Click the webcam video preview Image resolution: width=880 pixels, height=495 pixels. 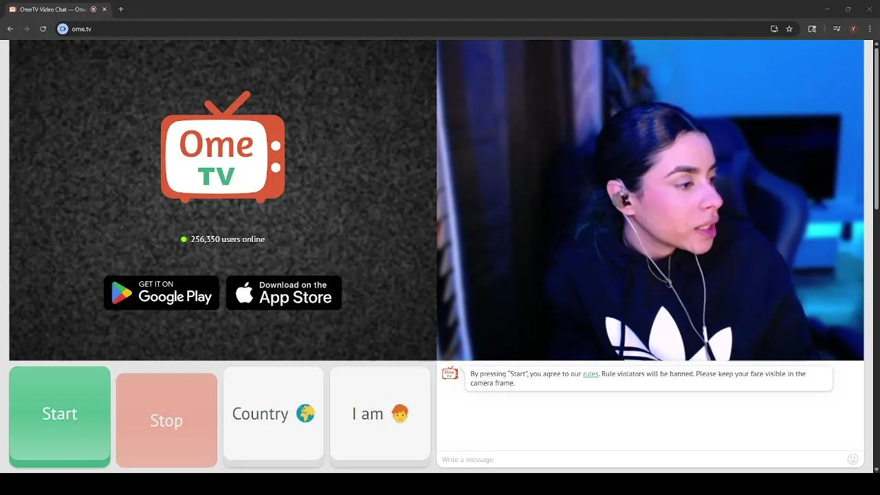click(650, 200)
